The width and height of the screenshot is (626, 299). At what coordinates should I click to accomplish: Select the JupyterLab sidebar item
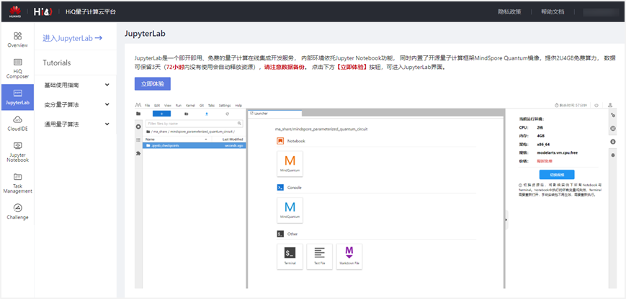point(17,97)
